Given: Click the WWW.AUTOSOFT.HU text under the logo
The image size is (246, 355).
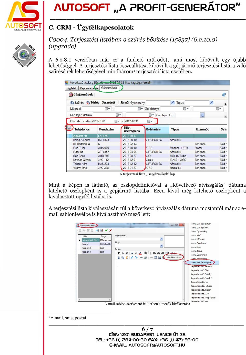Looking at the screenshot, I should pyautogui.click(x=27, y=30).
